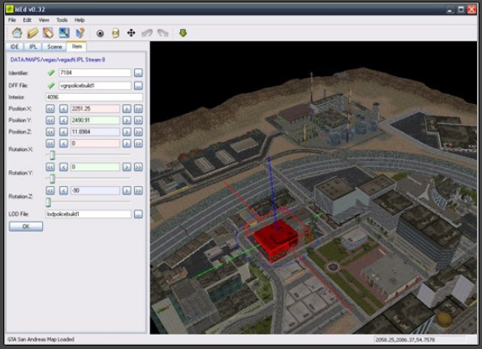Click the Identifier field showing 7184
The image size is (482, 349).
point(95,73)
